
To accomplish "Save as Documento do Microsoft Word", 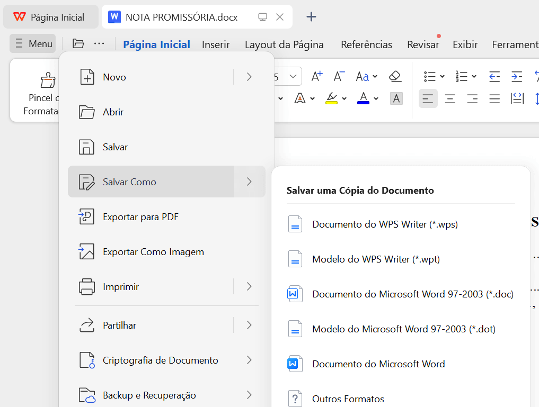I will [x=401, y=364].
